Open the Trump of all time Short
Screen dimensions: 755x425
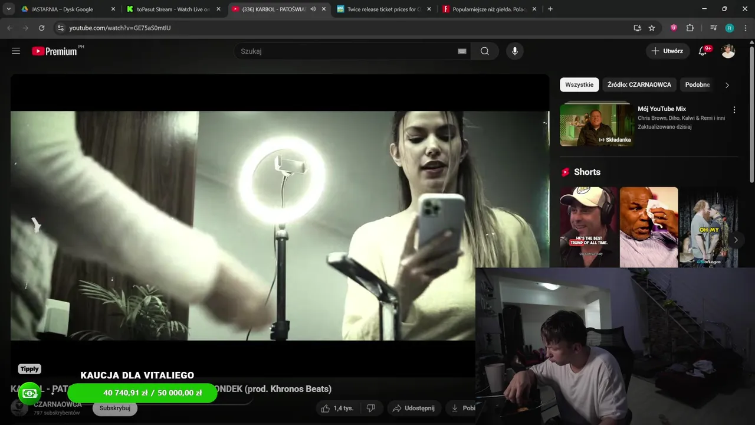click(x=589, y=227)
